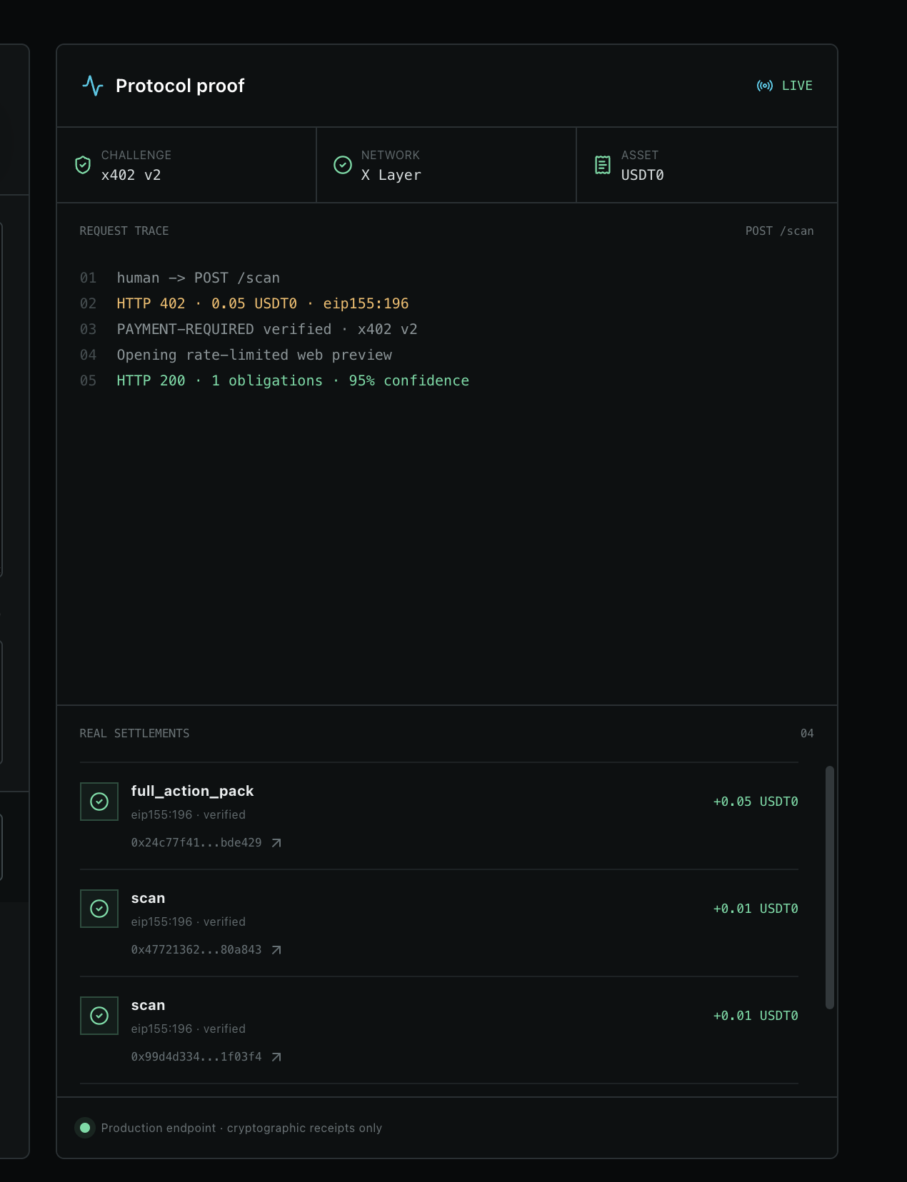
Task: Click the verified check icon of 0x47721362 scan
Action: point(99,909)
